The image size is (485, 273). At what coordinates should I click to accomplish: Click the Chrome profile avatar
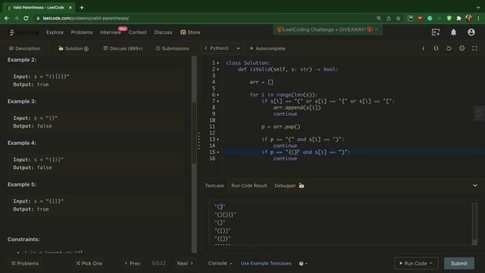468,18
